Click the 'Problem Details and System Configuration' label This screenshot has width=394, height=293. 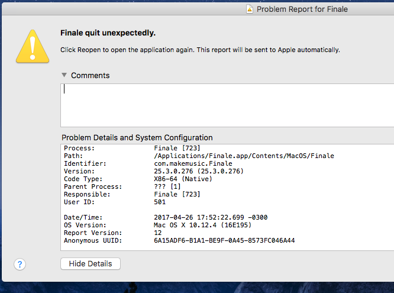pos(137,137)
